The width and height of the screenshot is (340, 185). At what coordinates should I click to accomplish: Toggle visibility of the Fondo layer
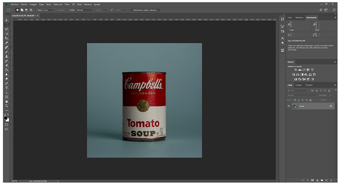(289, 106)
